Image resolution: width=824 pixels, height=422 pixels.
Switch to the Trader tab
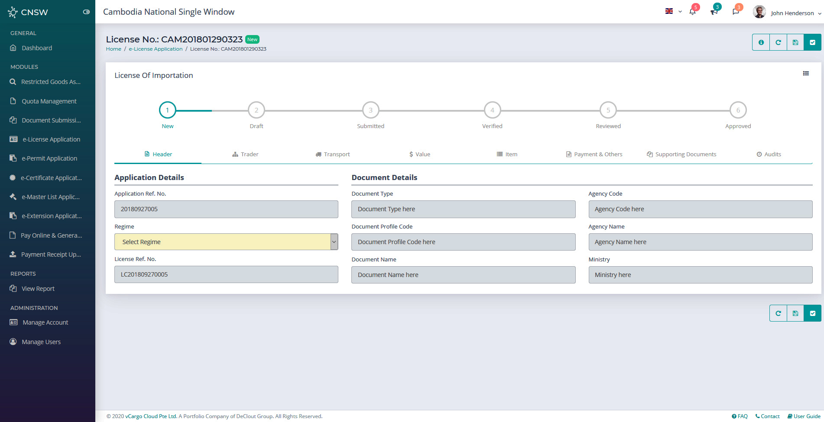point(245,155)
